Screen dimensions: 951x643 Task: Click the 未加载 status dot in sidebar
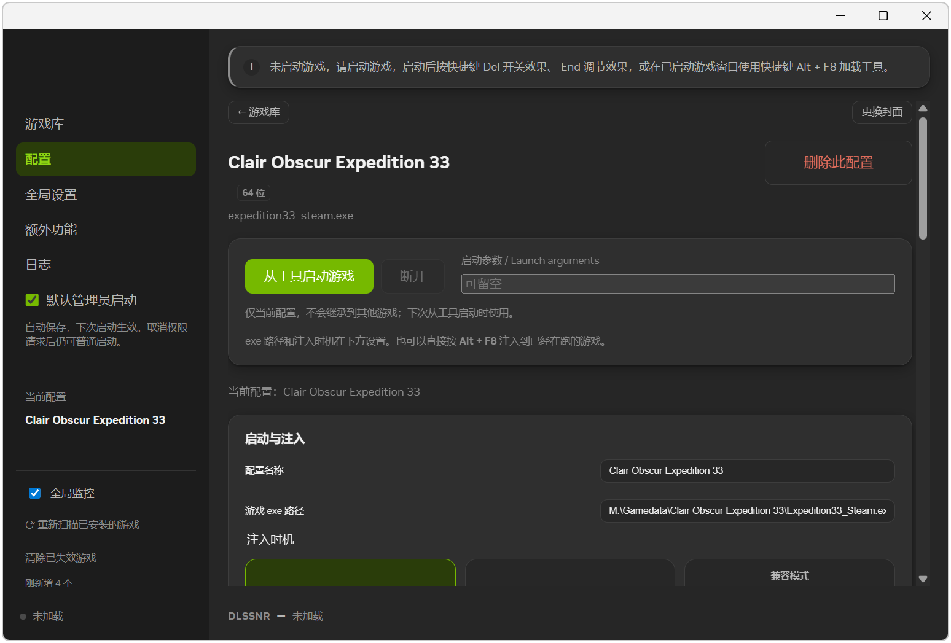tap(23, 617)
